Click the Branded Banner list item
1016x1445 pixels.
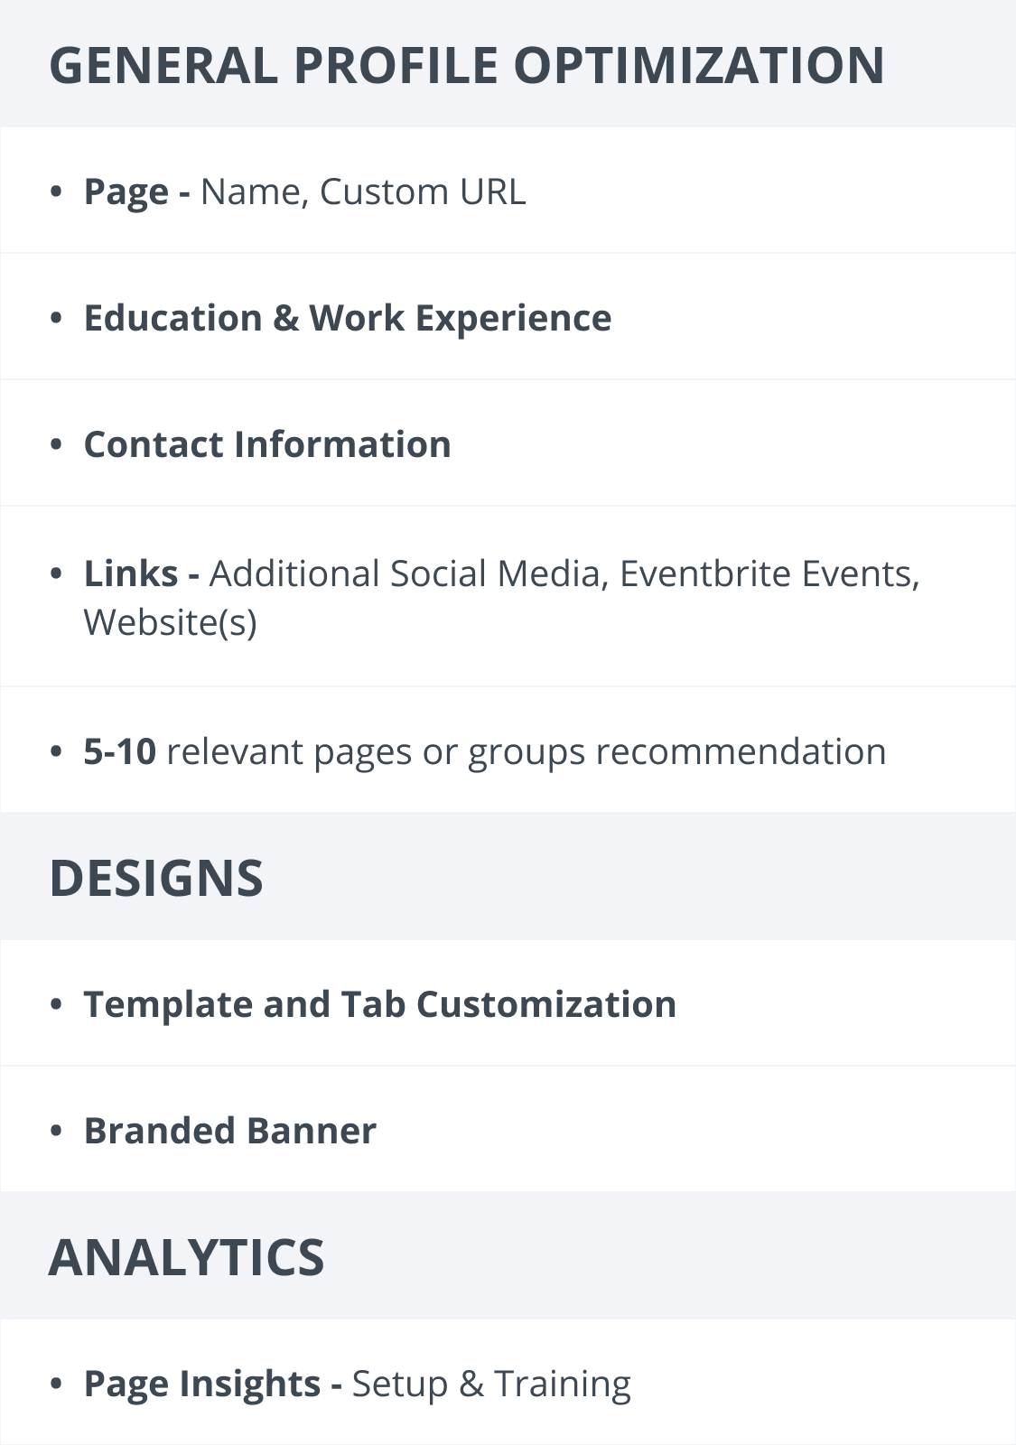[x=508, y=1130]
